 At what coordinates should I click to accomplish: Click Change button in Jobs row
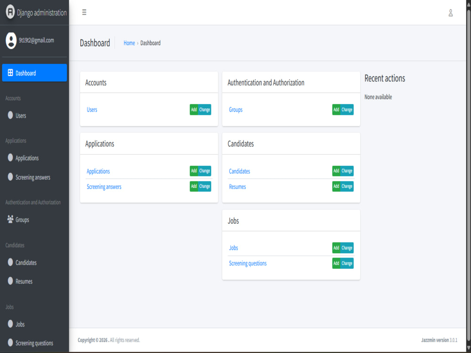[347, 248]
